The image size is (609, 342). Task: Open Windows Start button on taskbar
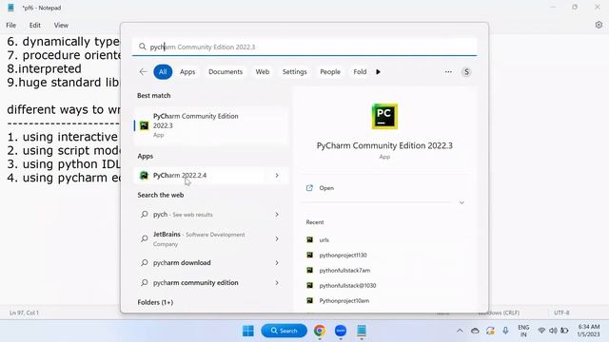(248, 331)
